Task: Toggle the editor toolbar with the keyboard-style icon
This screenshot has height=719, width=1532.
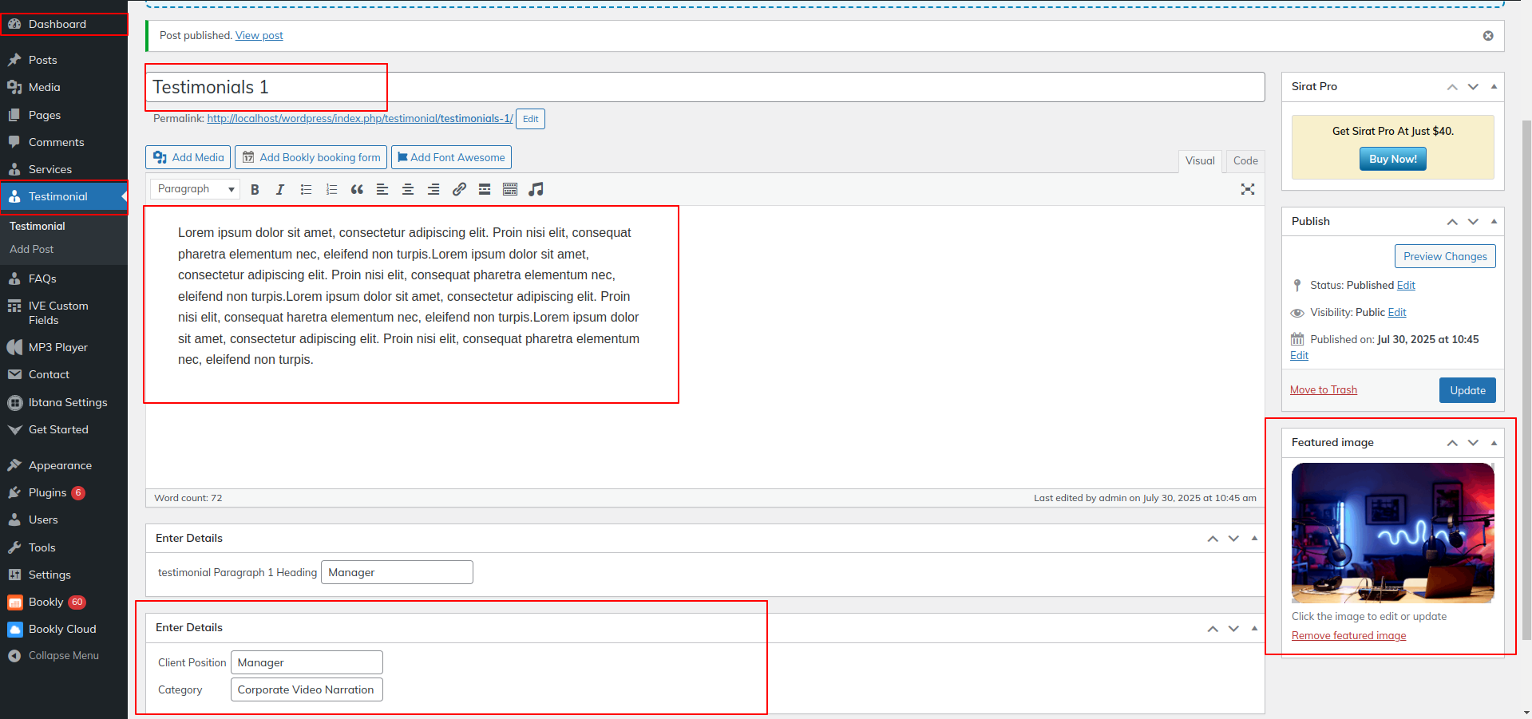Action: point(510,189)
